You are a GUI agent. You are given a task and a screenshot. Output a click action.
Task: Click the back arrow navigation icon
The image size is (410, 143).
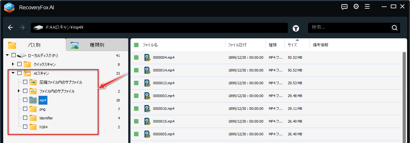tap(11, 28)
